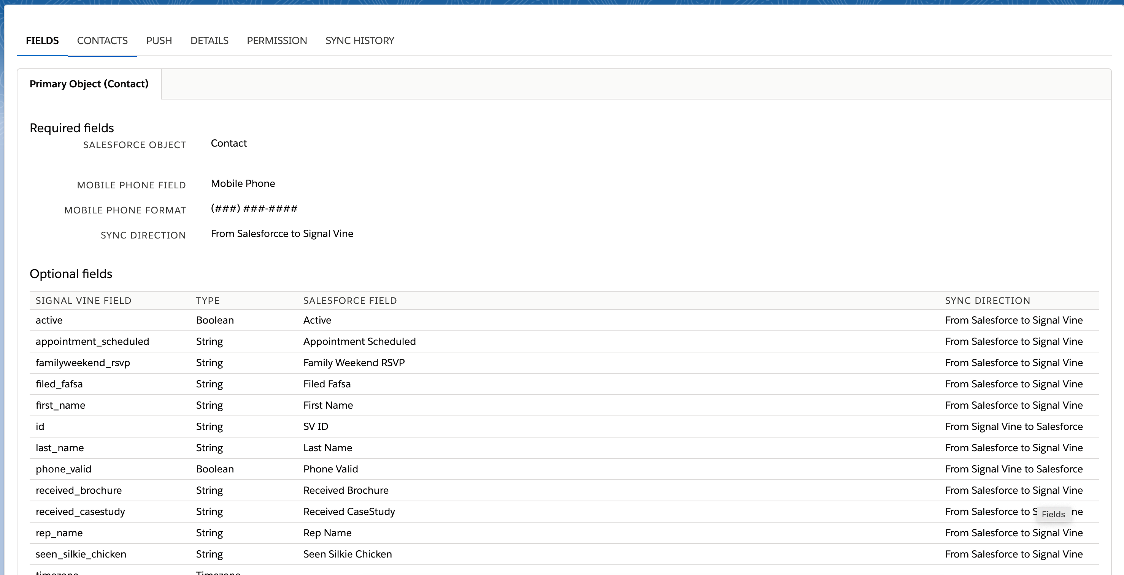Switch to the FIELDS tab
The width and height of the screenshot is (1124, 575).
[x=42, y=41]
